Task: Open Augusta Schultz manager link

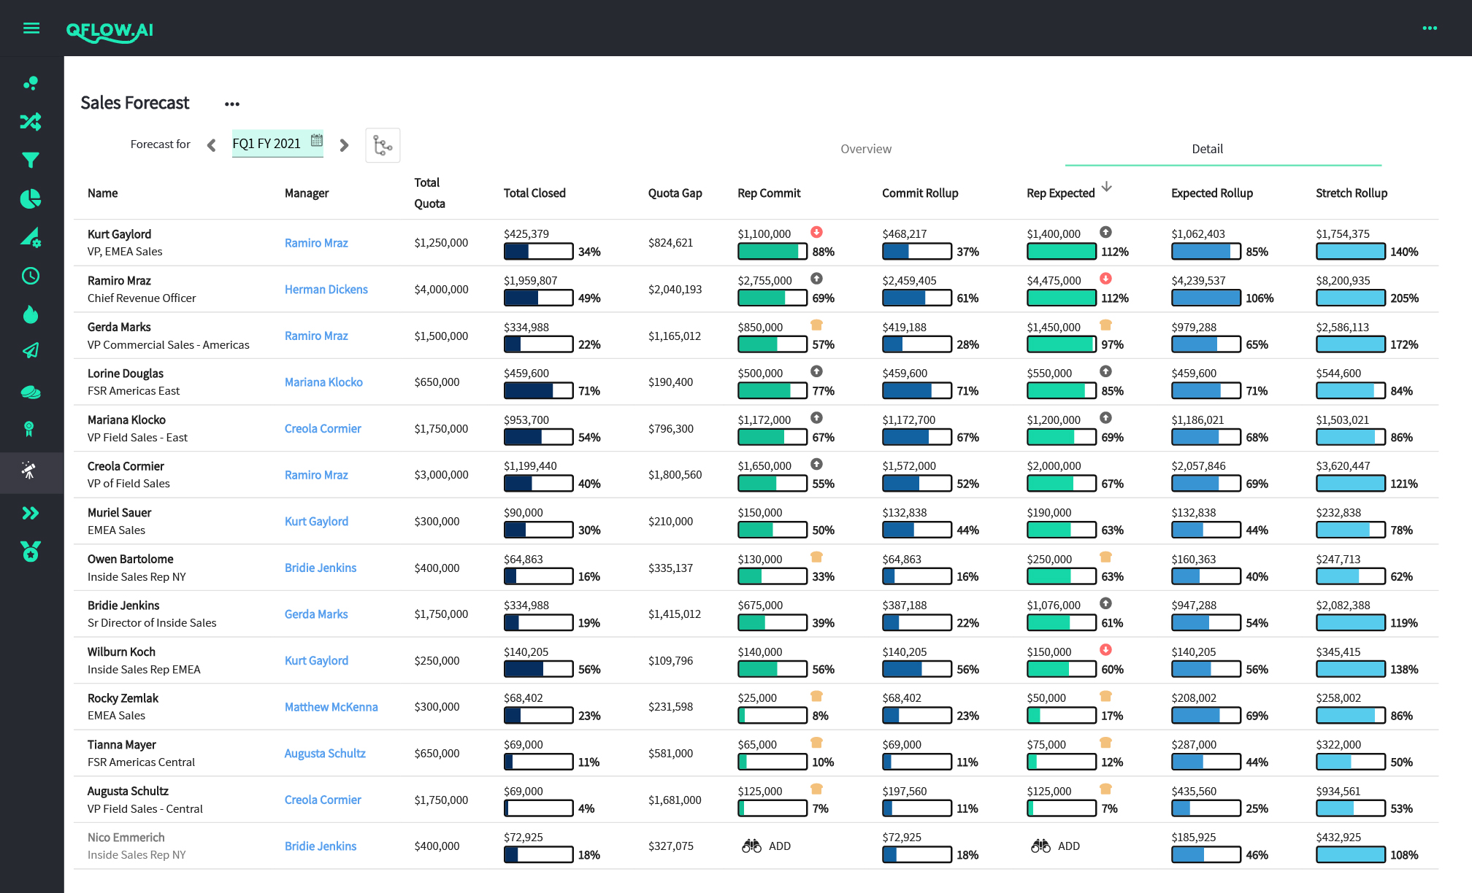Action: (x=325, y=754)
